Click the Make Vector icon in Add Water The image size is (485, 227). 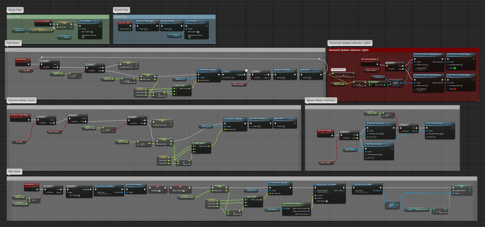click(174, 86)
